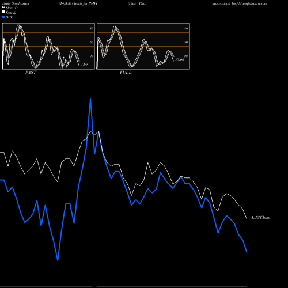Click the '1.13 Close' price label
This screenshot has width=288, height=288.
(261, 218)
